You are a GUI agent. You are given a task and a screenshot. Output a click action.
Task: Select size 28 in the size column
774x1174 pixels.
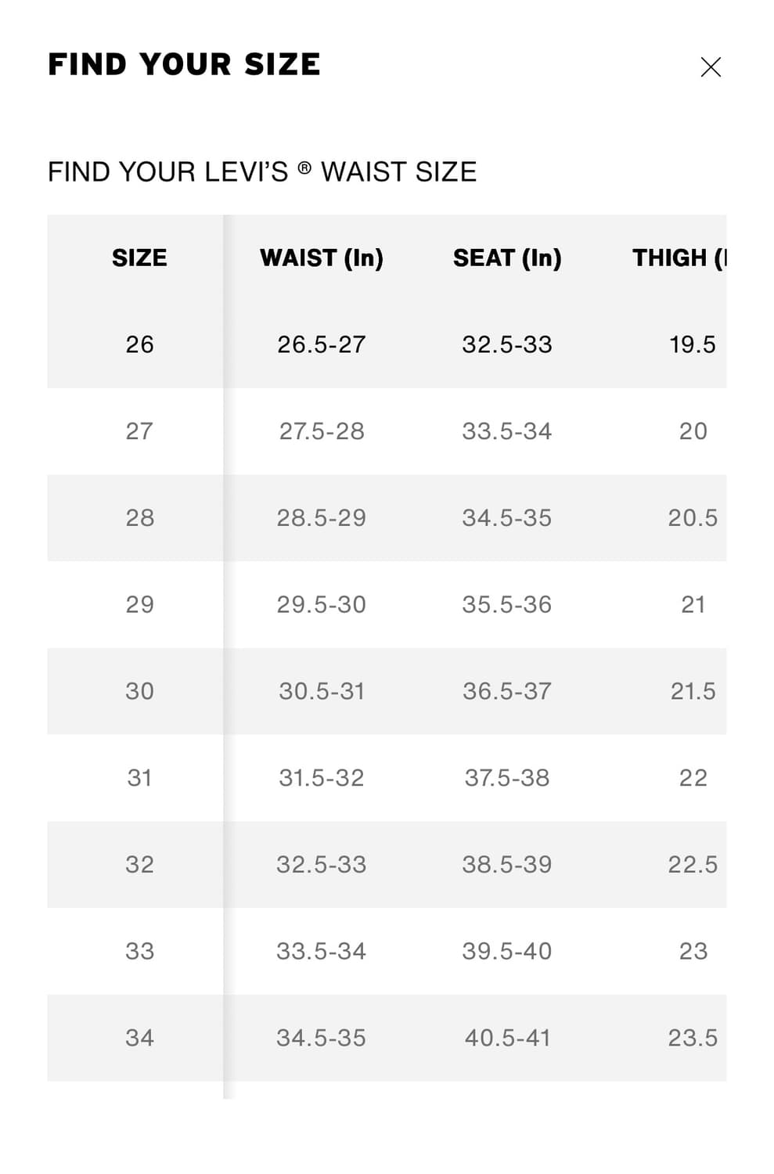point(139,518)
